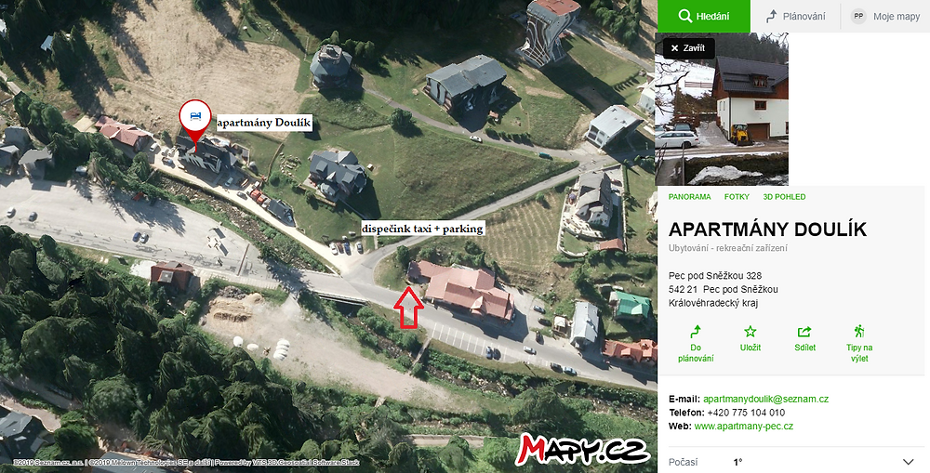This screenshot has width=930, height=473.
Task: Click the red accommodation map pin
Action: tap(195, 120)
